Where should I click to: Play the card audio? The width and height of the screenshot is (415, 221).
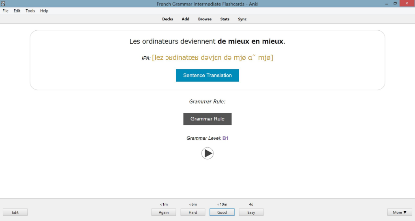pyautogui.click(x=207, y=153)
